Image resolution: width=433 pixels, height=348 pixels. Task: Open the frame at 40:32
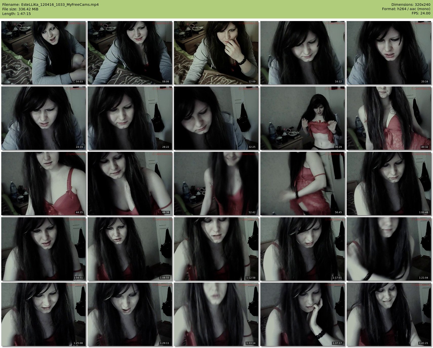[389, 118]
